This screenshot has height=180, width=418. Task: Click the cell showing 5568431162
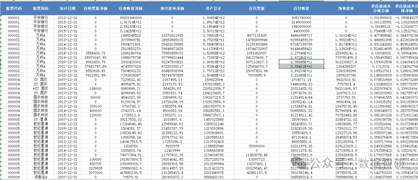(x=214, y=177)
